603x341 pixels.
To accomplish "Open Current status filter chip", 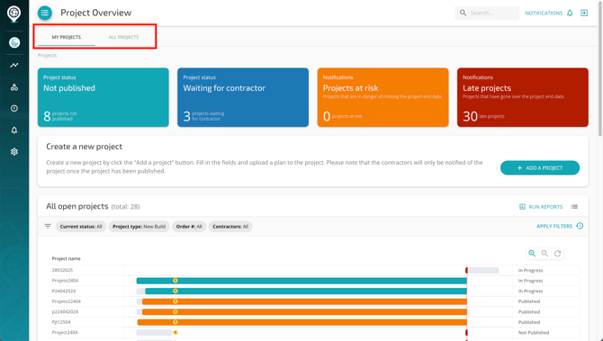I will click(81, 227).
